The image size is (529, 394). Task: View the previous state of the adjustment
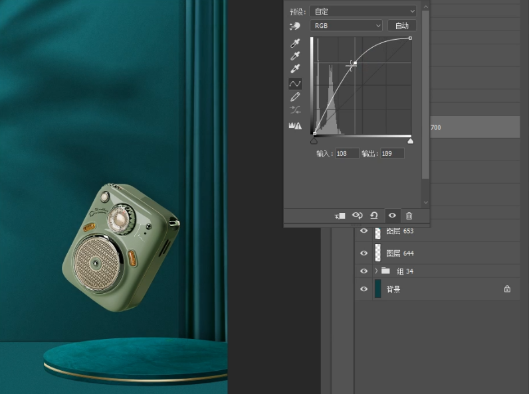pos(358,216)
